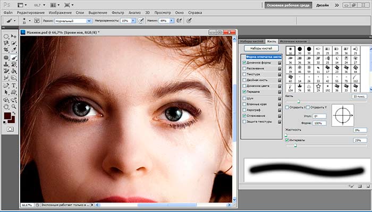Image resolution: width=372 pixels, height=212 pixels.
Task: Open the tool preset picker dropdown
Action: click(x=15, y=21)
